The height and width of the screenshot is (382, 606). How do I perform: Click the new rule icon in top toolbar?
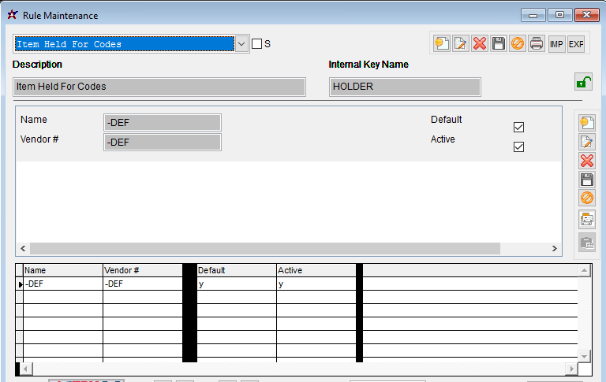click(x=442, y=44)
